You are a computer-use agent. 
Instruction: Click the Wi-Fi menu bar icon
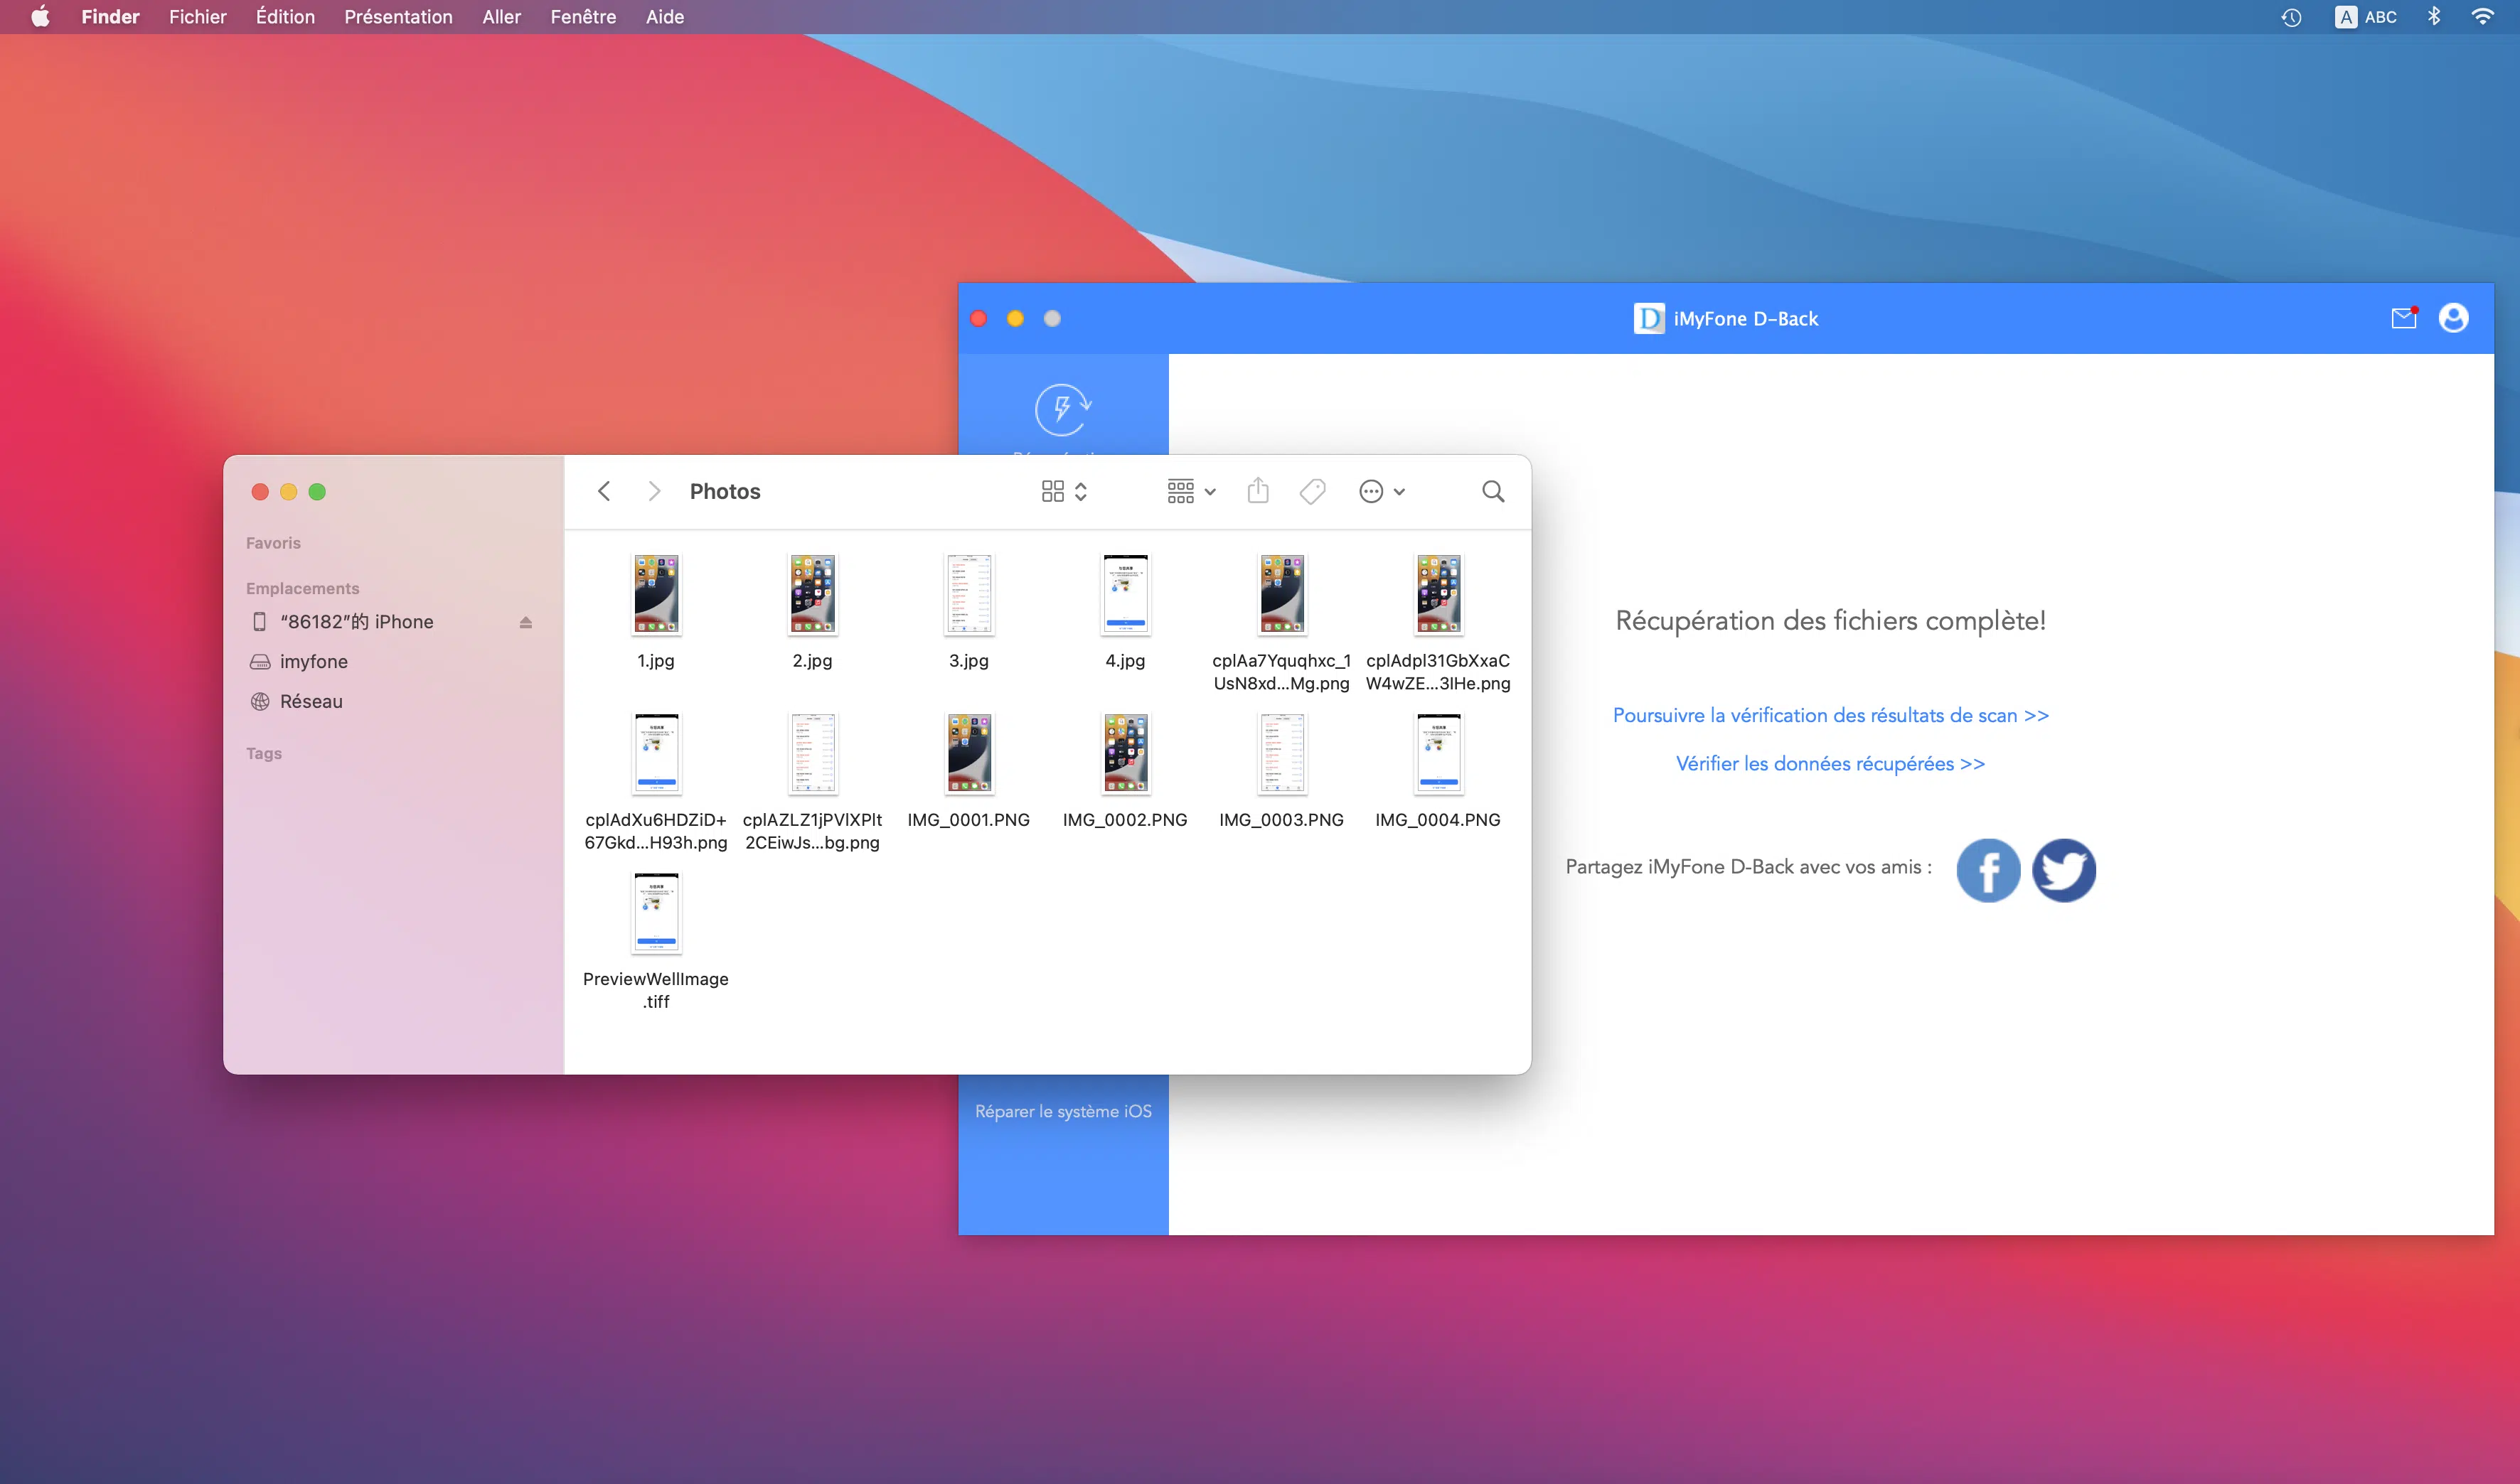click(2482, 17)
